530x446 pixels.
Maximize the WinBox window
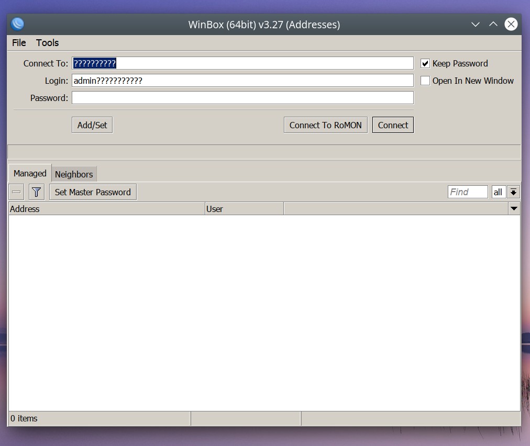[493, 24]
